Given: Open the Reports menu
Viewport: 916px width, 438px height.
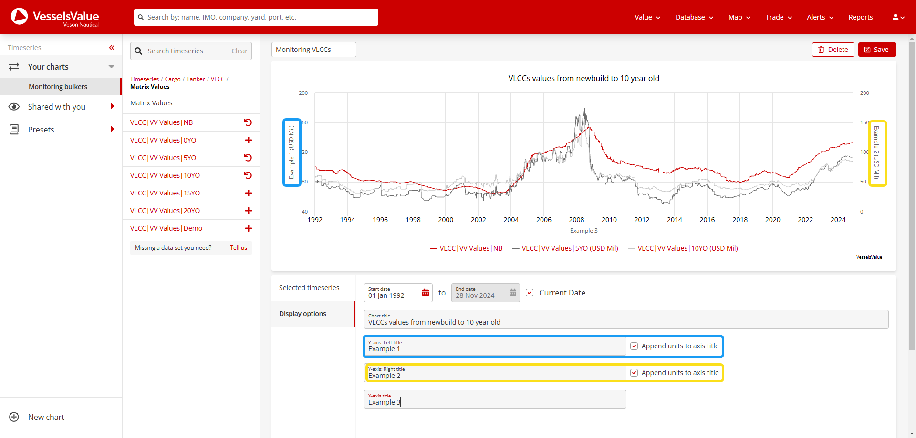Looking at the screenshot, I should tap(861, 17).
